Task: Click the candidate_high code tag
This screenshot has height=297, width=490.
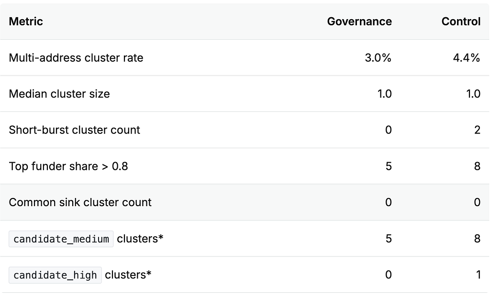Action: [55, 275]
